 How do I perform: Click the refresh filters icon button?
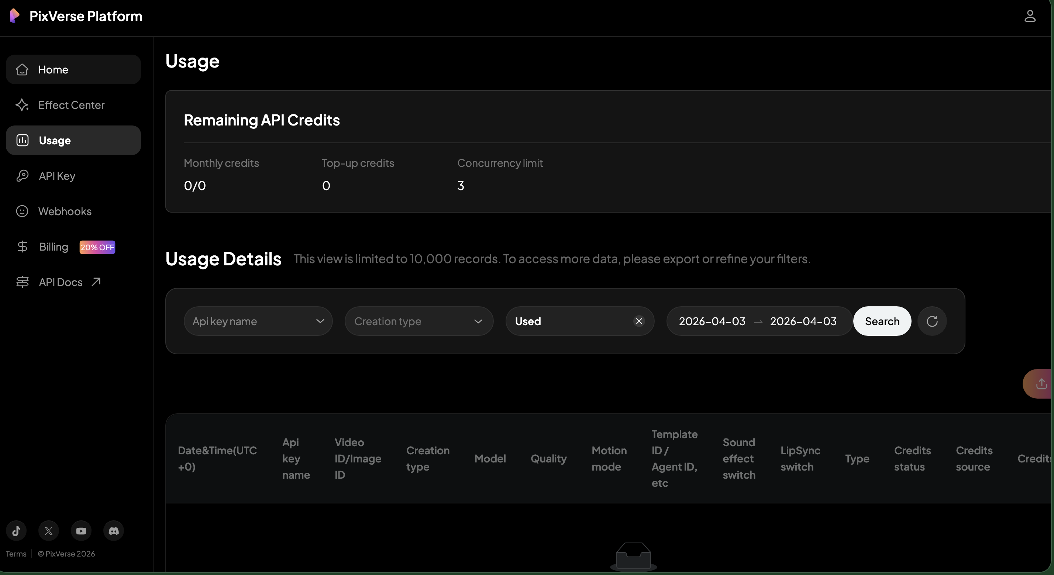click(931, 321)
